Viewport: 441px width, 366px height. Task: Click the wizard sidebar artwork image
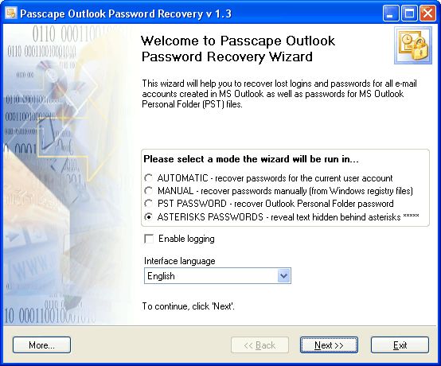tap(67, 175)
